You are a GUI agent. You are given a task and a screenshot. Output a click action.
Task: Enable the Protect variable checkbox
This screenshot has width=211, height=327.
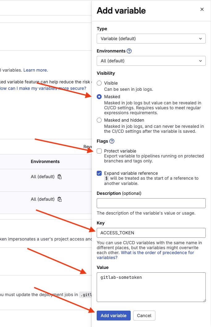(99, 151)
